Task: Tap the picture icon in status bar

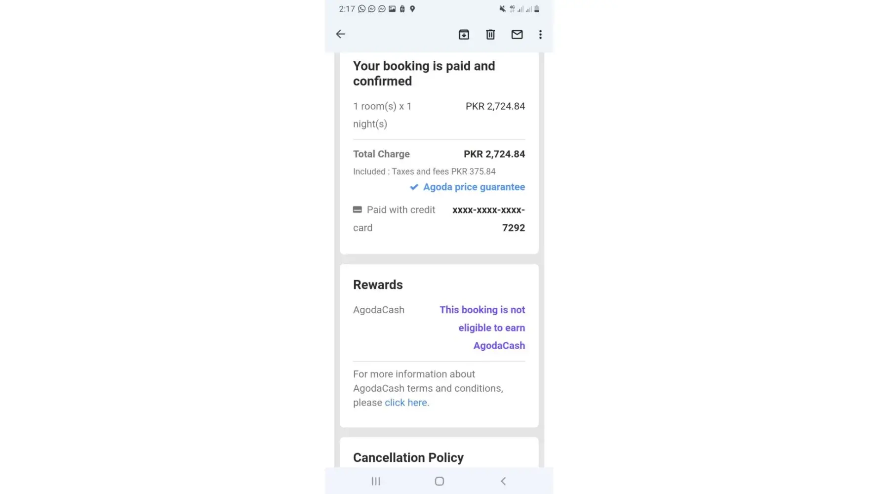Action: click(x=392, y=9)
